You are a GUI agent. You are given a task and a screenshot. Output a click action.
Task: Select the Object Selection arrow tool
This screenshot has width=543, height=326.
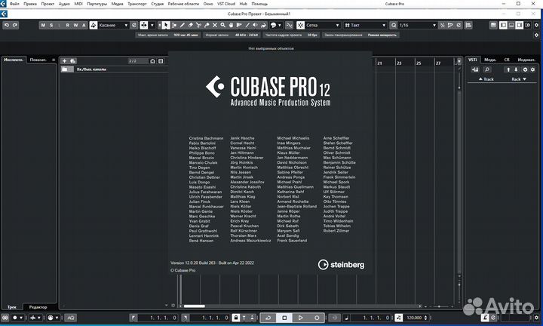click(166, 26)
